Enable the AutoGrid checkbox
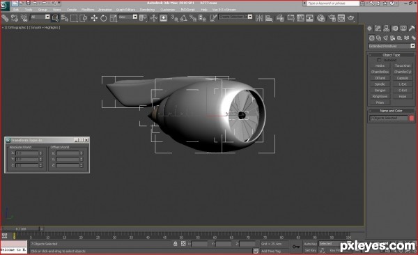418x255 pixels. click(x=380, y=60)
